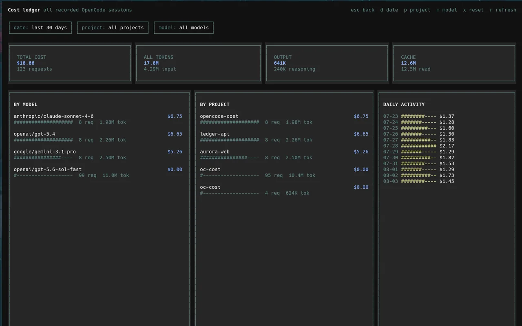The width and height of the screenshot is (522, 326).
Task: Click the BY MODEL heading
Action: (25, 104)
